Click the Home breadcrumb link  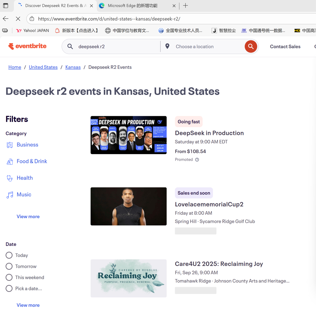[15, 67]
